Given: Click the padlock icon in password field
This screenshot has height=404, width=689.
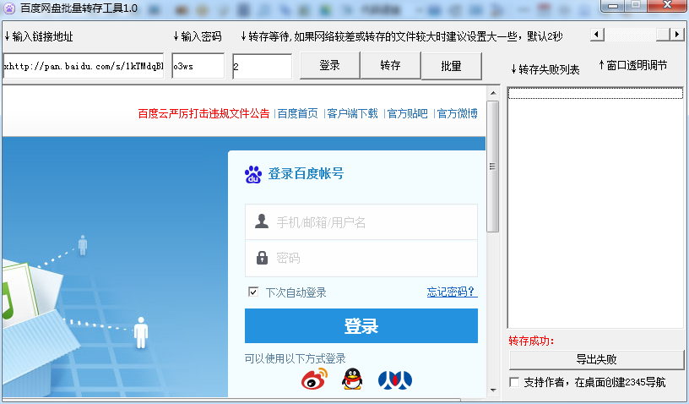Looking at the screenshot, I should coord(262,258).
